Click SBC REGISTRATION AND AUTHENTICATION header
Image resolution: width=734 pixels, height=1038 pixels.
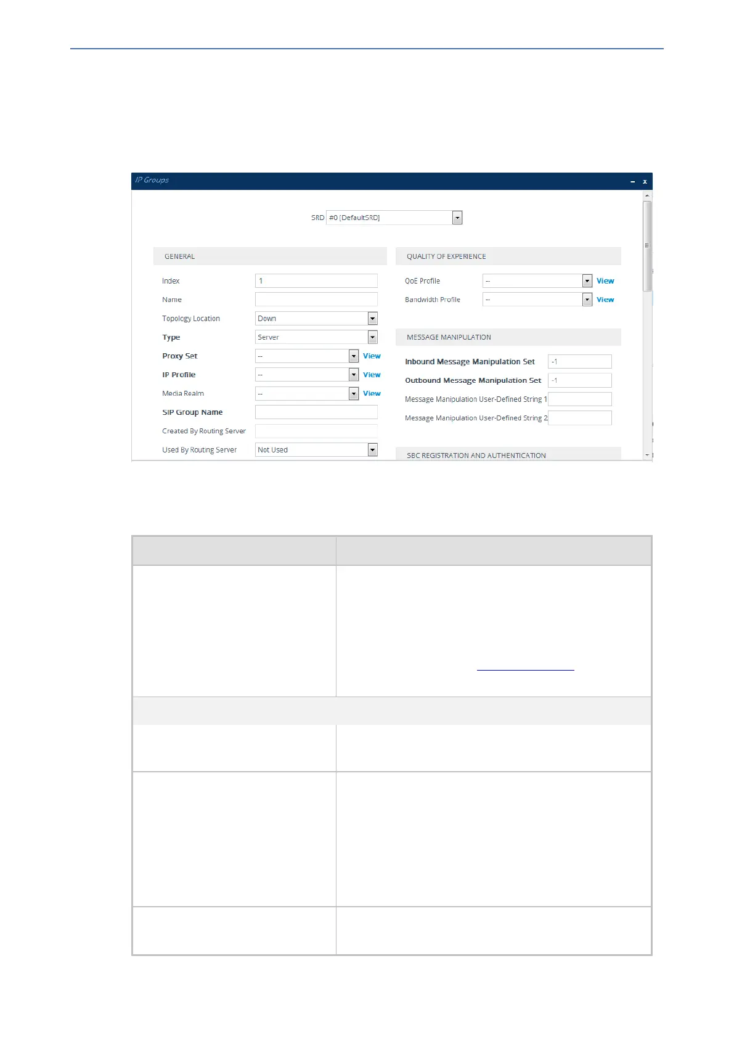tap(508, 454)
